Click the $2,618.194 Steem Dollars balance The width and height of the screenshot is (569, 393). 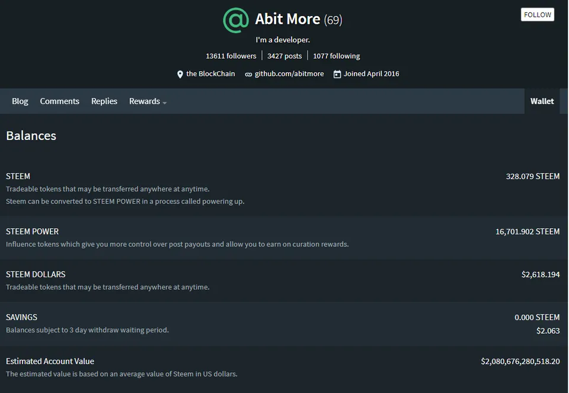tap(541, 274)
